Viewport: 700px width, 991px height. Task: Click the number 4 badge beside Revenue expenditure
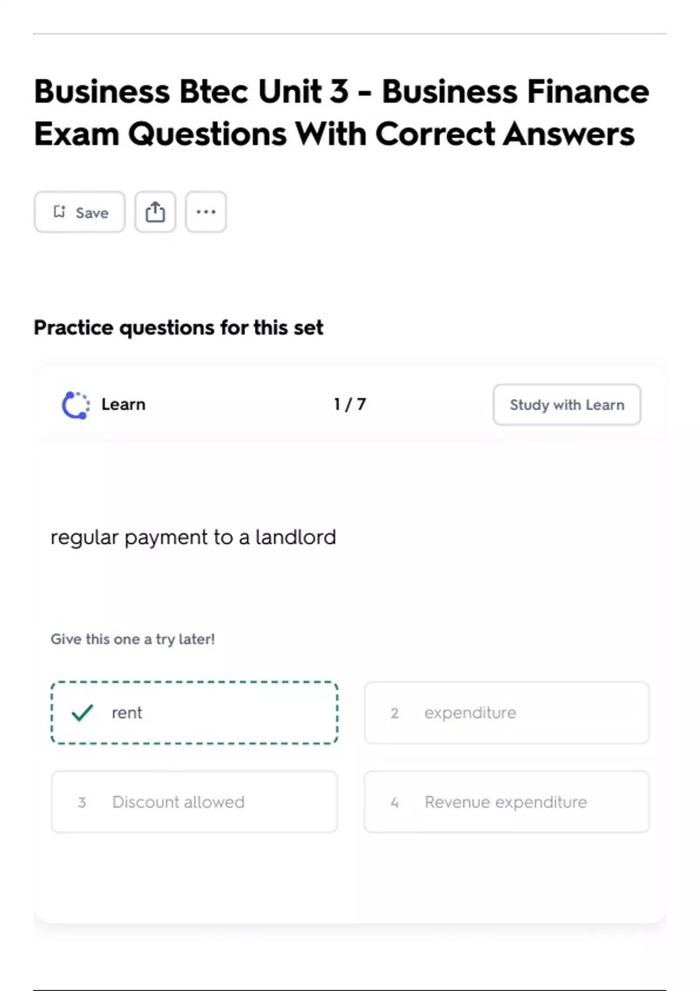coord(395,803)
